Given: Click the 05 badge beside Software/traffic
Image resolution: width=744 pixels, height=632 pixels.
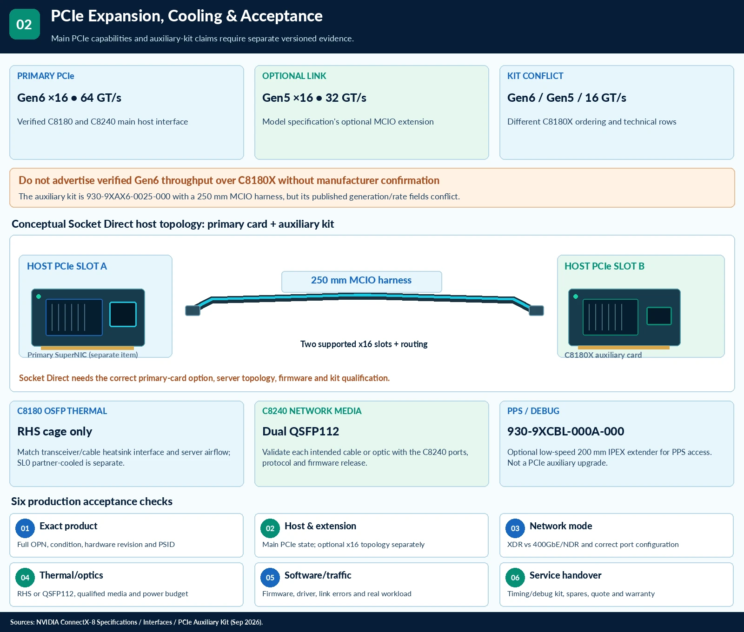Looking at the screenshot, I should coord(270,578).
